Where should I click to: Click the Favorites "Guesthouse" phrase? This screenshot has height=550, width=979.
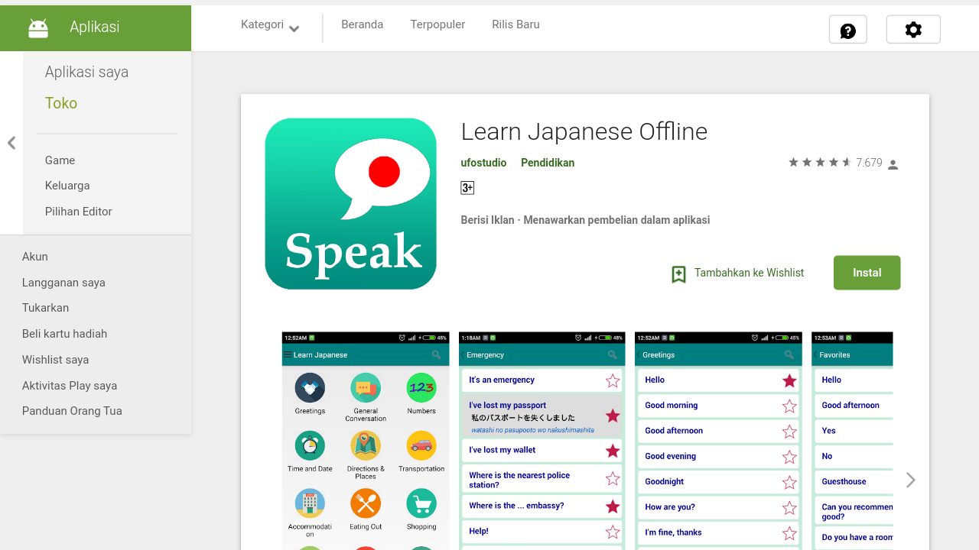pyautogui.click(x=844, y=482)
